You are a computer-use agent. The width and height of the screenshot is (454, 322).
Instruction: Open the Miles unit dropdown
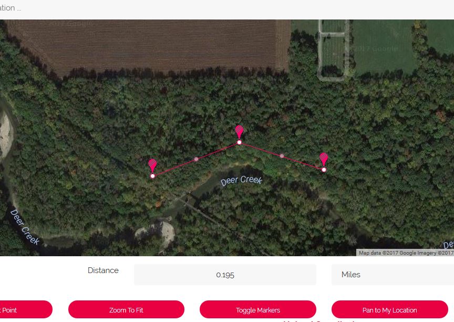(393, 275)
